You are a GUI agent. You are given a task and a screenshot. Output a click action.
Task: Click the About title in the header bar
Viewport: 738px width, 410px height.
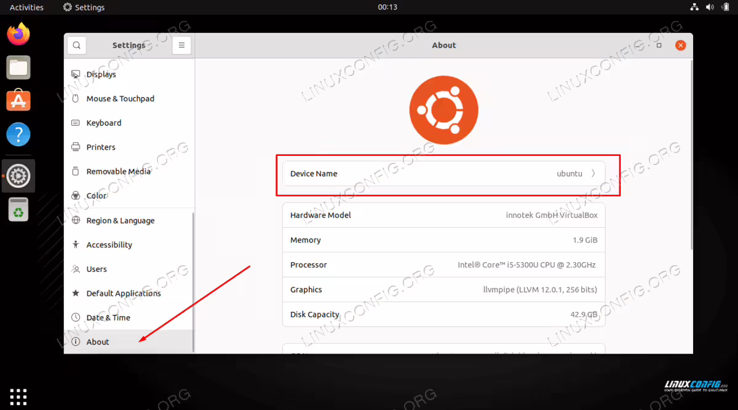444,45
